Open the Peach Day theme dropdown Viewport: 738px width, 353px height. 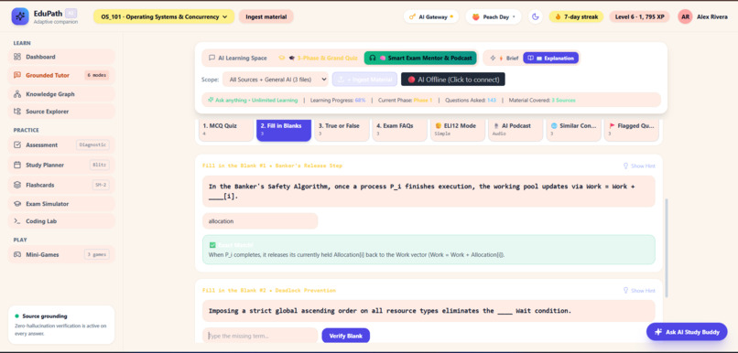coord(494,16)
